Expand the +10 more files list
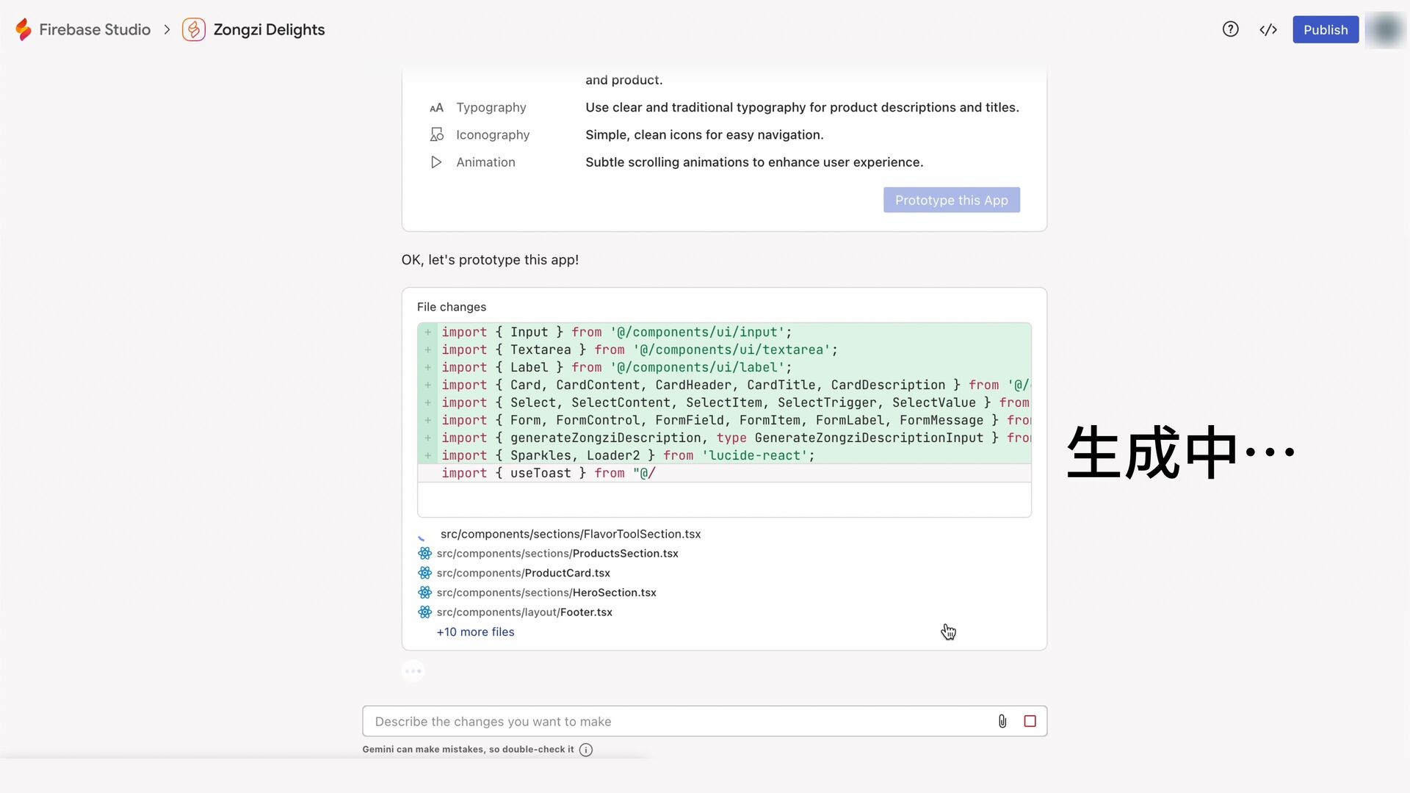1410x793 pixels. coord(475,632)
